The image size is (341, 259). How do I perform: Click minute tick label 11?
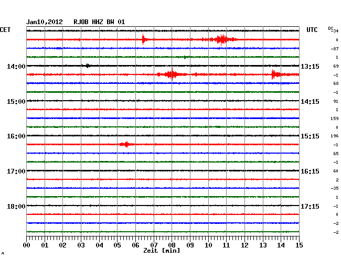[227, 245]
